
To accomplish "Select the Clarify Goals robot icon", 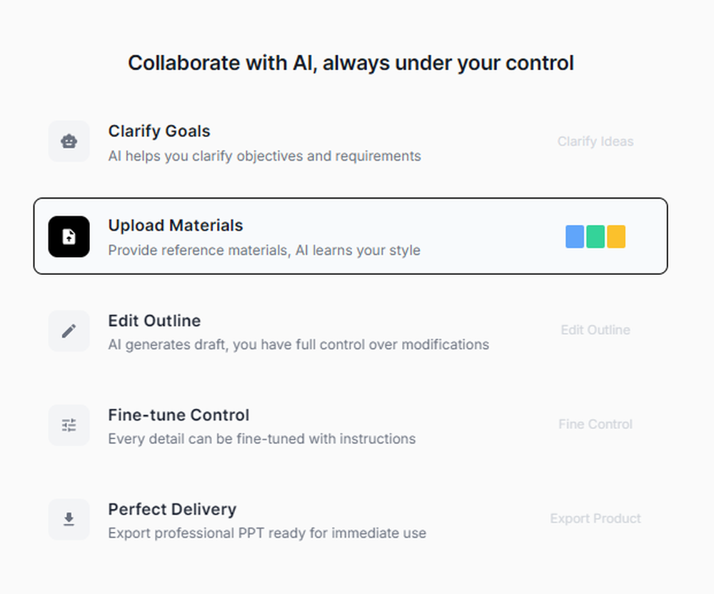I will (69, 141).
